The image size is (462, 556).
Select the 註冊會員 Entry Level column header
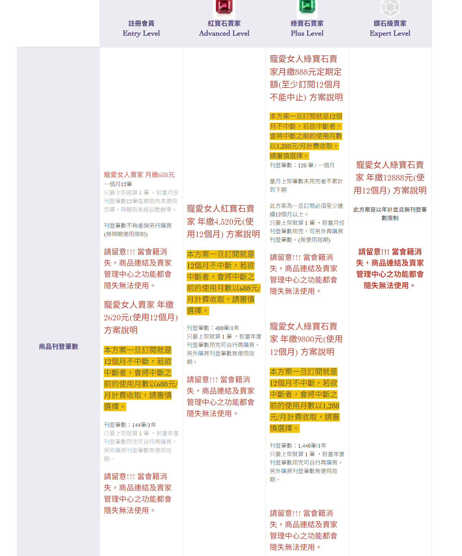click(141, 28)
